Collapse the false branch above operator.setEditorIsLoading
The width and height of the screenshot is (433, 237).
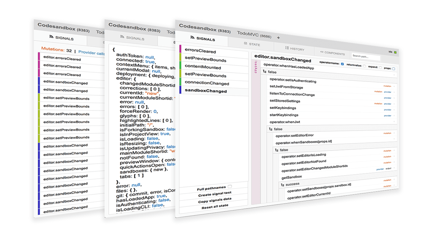tap(276, 149)
